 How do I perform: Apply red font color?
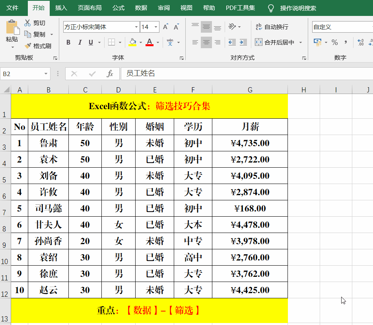[150, 42]
